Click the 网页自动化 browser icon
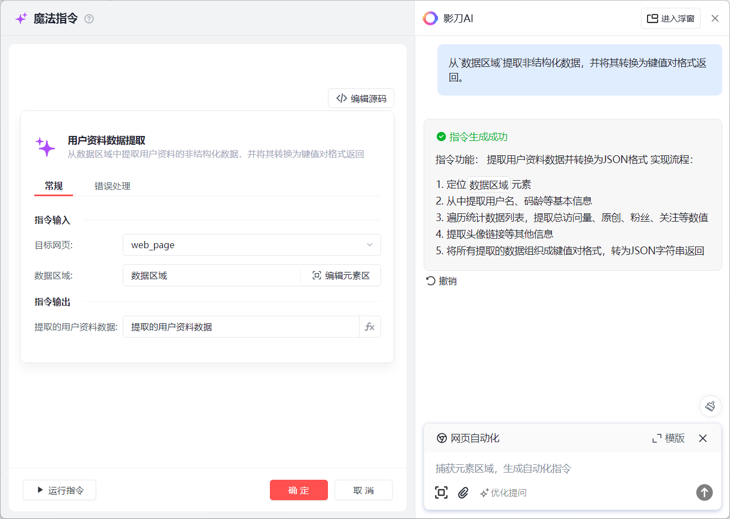 coord(442,438)
